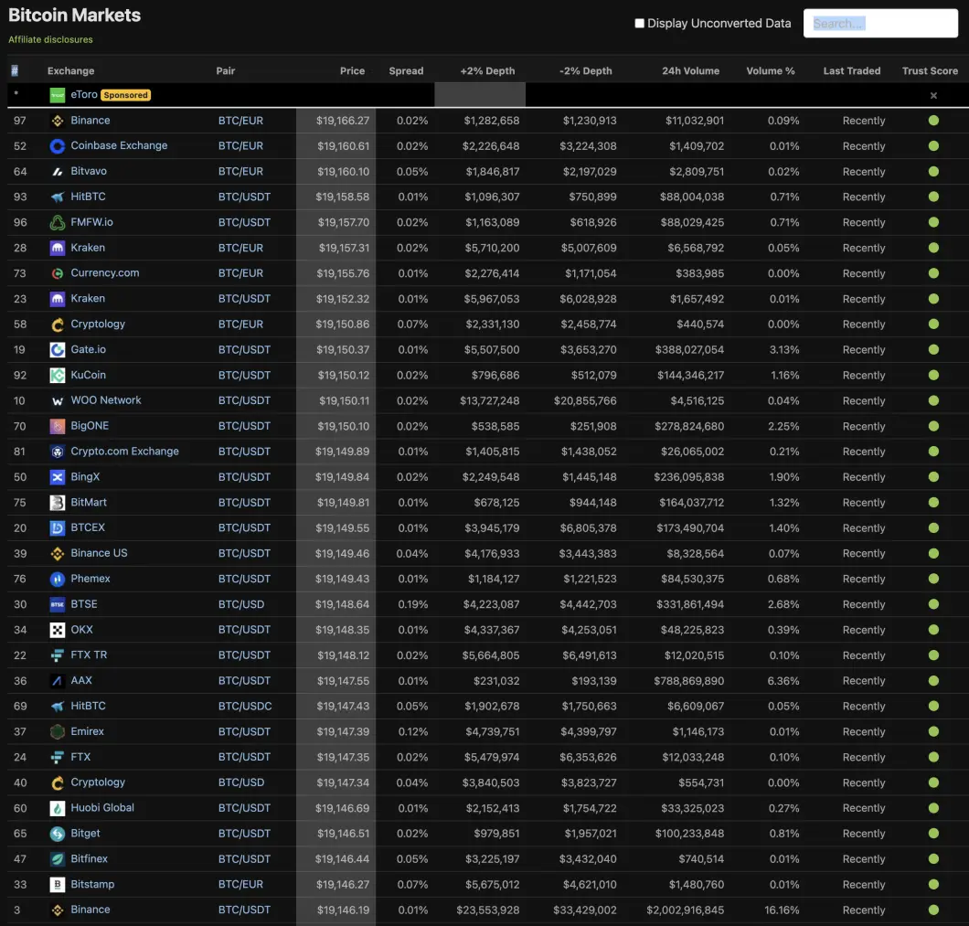The width and height of the screenshot is (969, 926).
Task: Click the Bitvavo logo icon
Action: pyautogui.click(x=58, y=172)
